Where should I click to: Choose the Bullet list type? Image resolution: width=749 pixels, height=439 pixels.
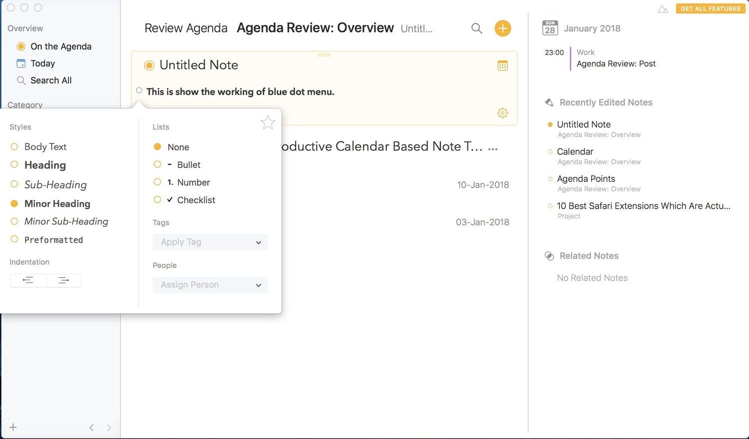(x=188, y=165)
